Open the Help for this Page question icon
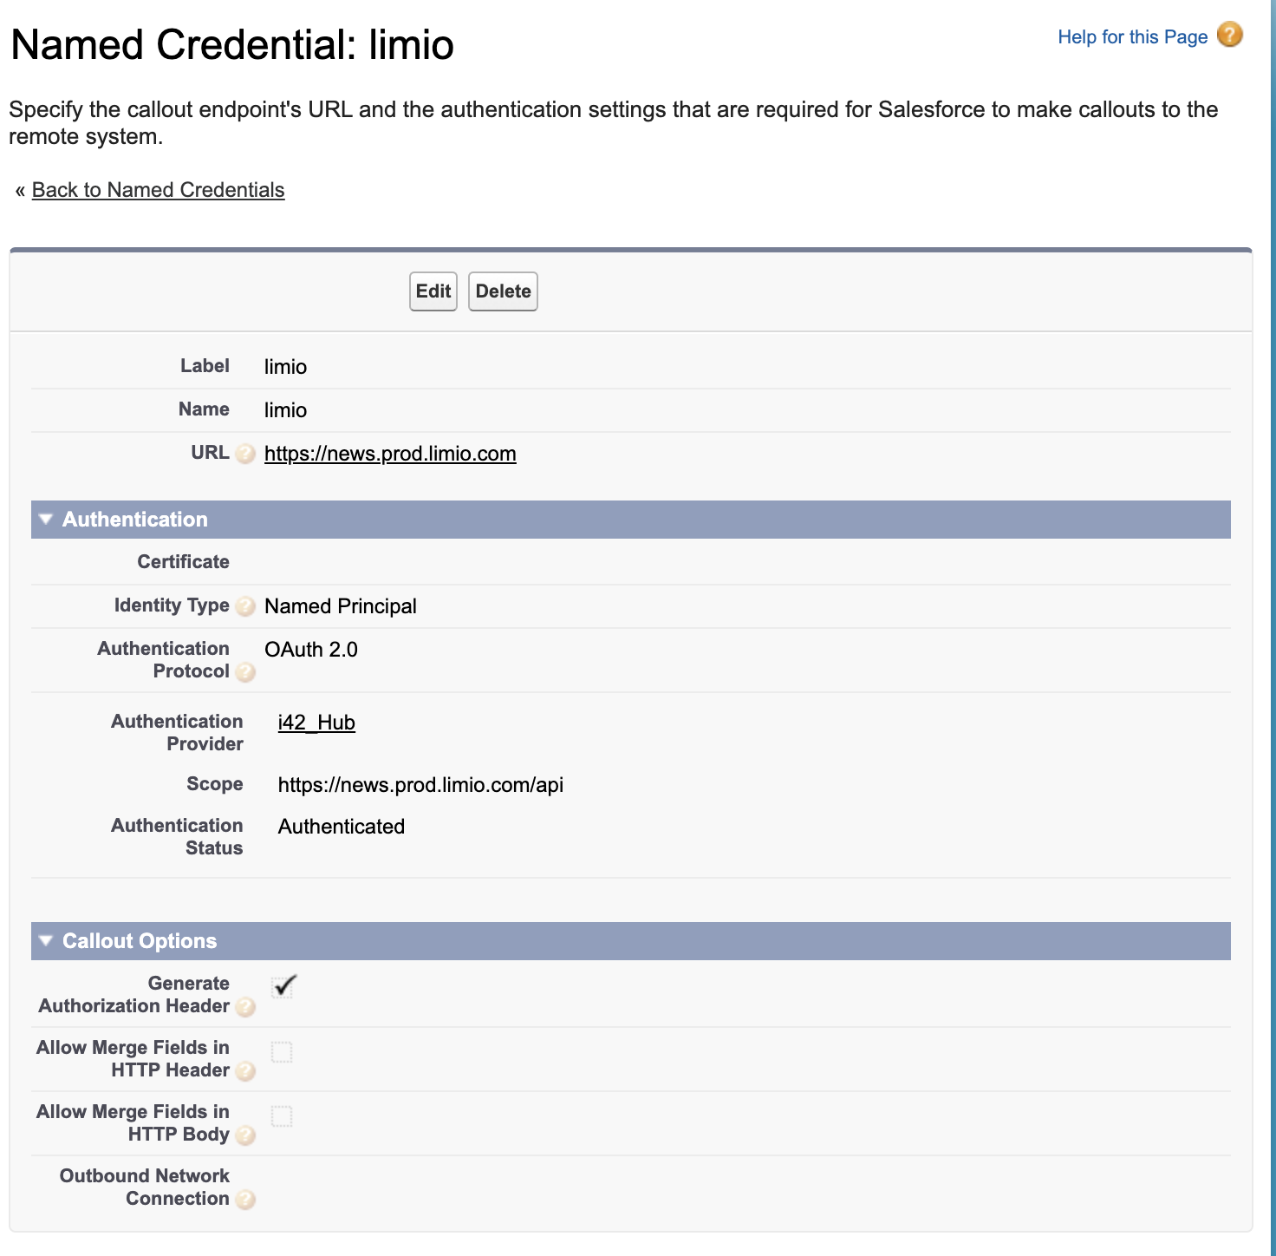This screenshot has width=1276, height=1256. click(1229, 35)
